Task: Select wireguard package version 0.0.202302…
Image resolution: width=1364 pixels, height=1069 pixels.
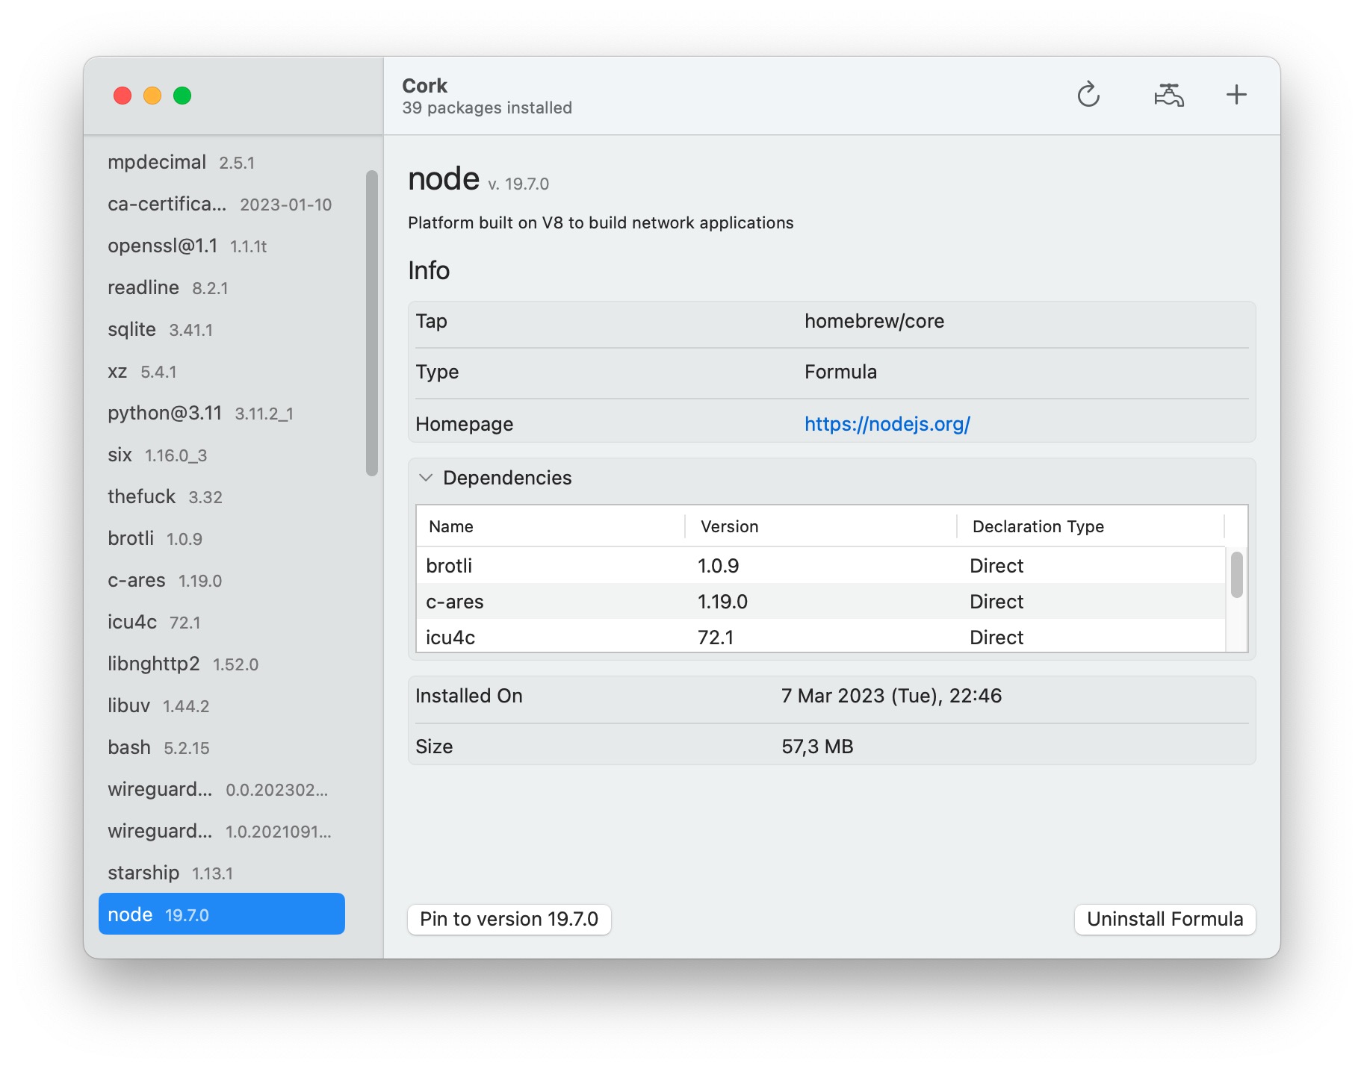Action: (222, 789)
